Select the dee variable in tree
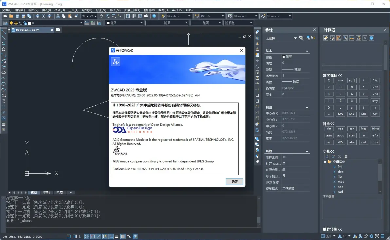390x240 pixels. tap(341, 172)
